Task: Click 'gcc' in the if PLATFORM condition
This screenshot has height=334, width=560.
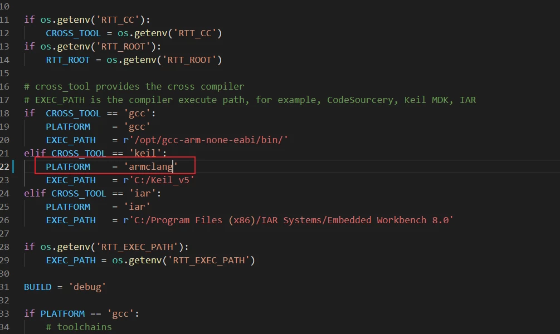Action: pos(120,313)
